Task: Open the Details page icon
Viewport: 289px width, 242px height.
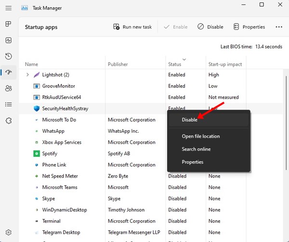Action: click(x=8, y=104)
